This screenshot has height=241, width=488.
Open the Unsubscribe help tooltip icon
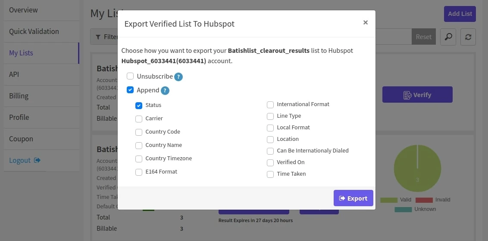178,77
